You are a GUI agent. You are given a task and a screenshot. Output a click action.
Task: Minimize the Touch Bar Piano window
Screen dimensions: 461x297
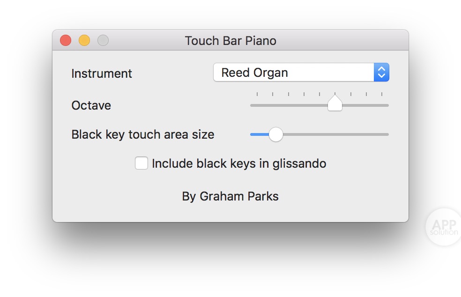(84, 41)
